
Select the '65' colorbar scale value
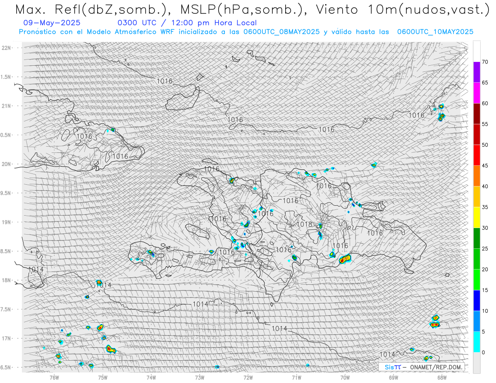coord(485,83)
